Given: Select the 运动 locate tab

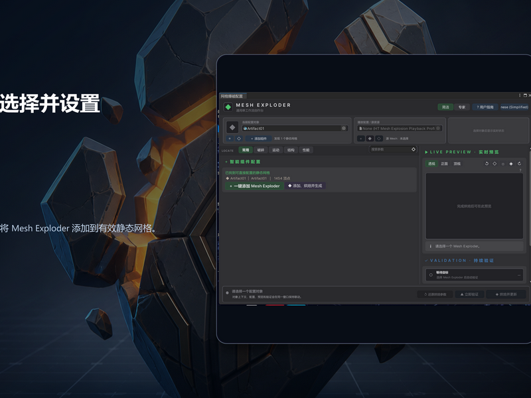Looking at the screenshot, I should click(x=276, y=150).
